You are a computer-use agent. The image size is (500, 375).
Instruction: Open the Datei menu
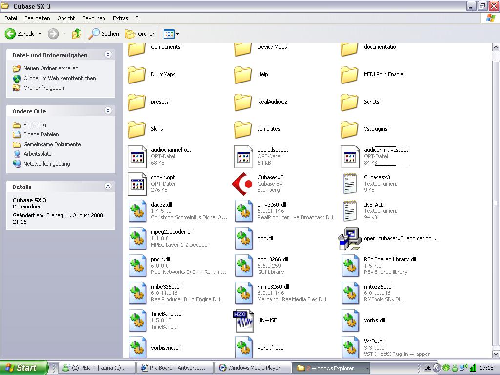click(11, 18)
